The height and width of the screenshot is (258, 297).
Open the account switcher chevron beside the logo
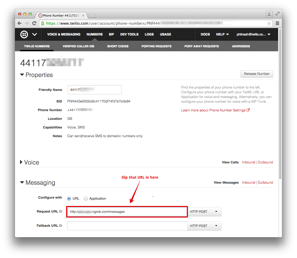(34, 34)
